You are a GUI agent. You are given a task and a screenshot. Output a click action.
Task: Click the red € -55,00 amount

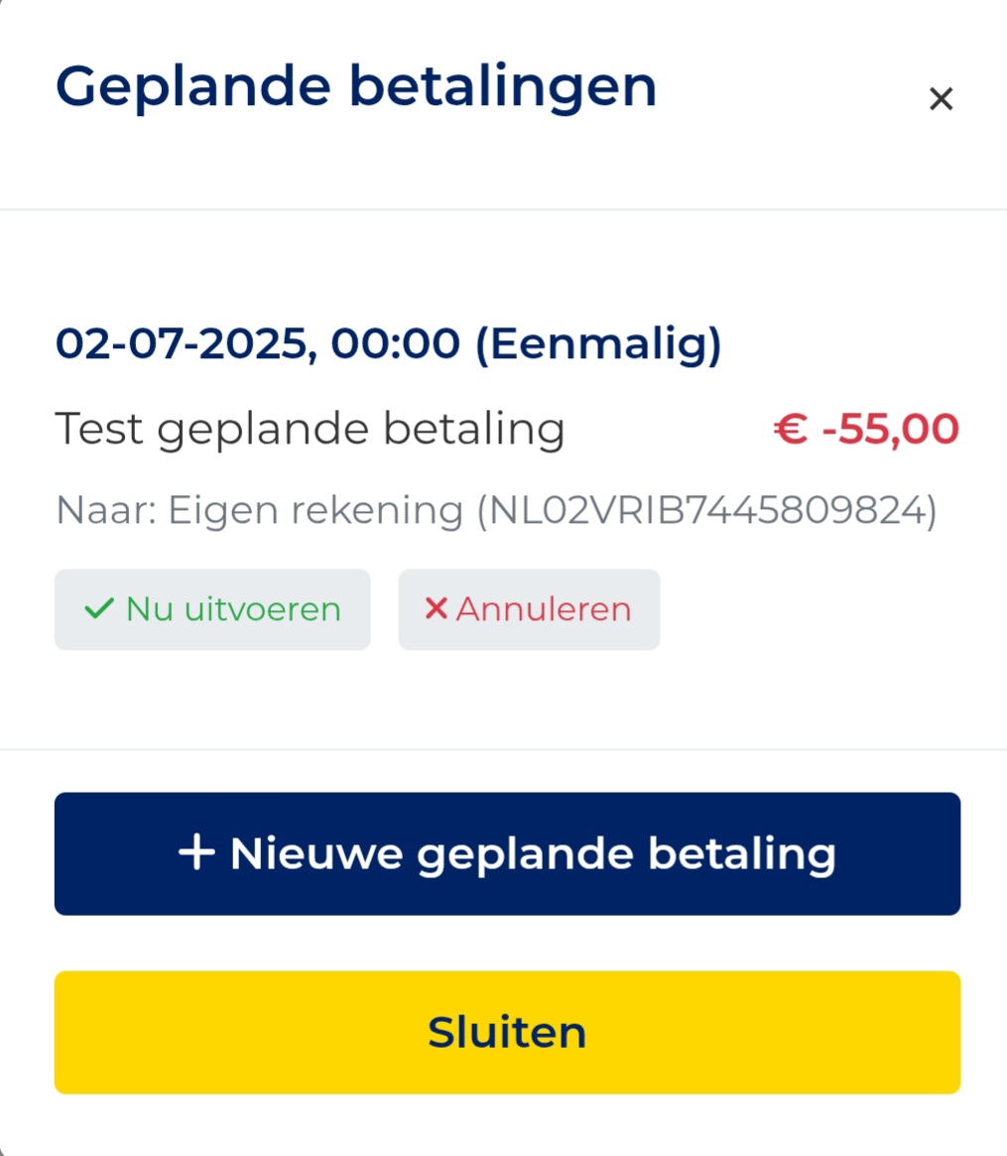(866, 429)
